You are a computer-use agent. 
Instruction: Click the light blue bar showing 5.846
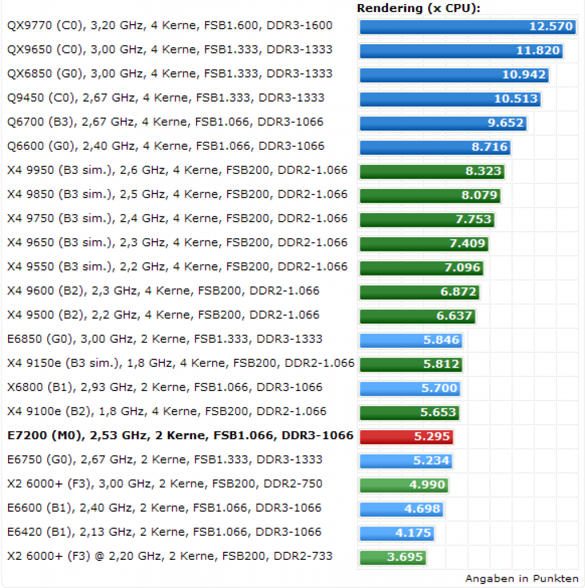tap(411, 341)
